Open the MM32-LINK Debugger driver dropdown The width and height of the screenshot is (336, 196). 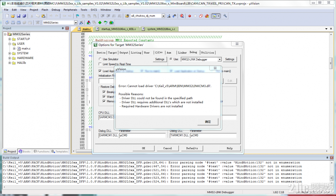tap(219, 60)
